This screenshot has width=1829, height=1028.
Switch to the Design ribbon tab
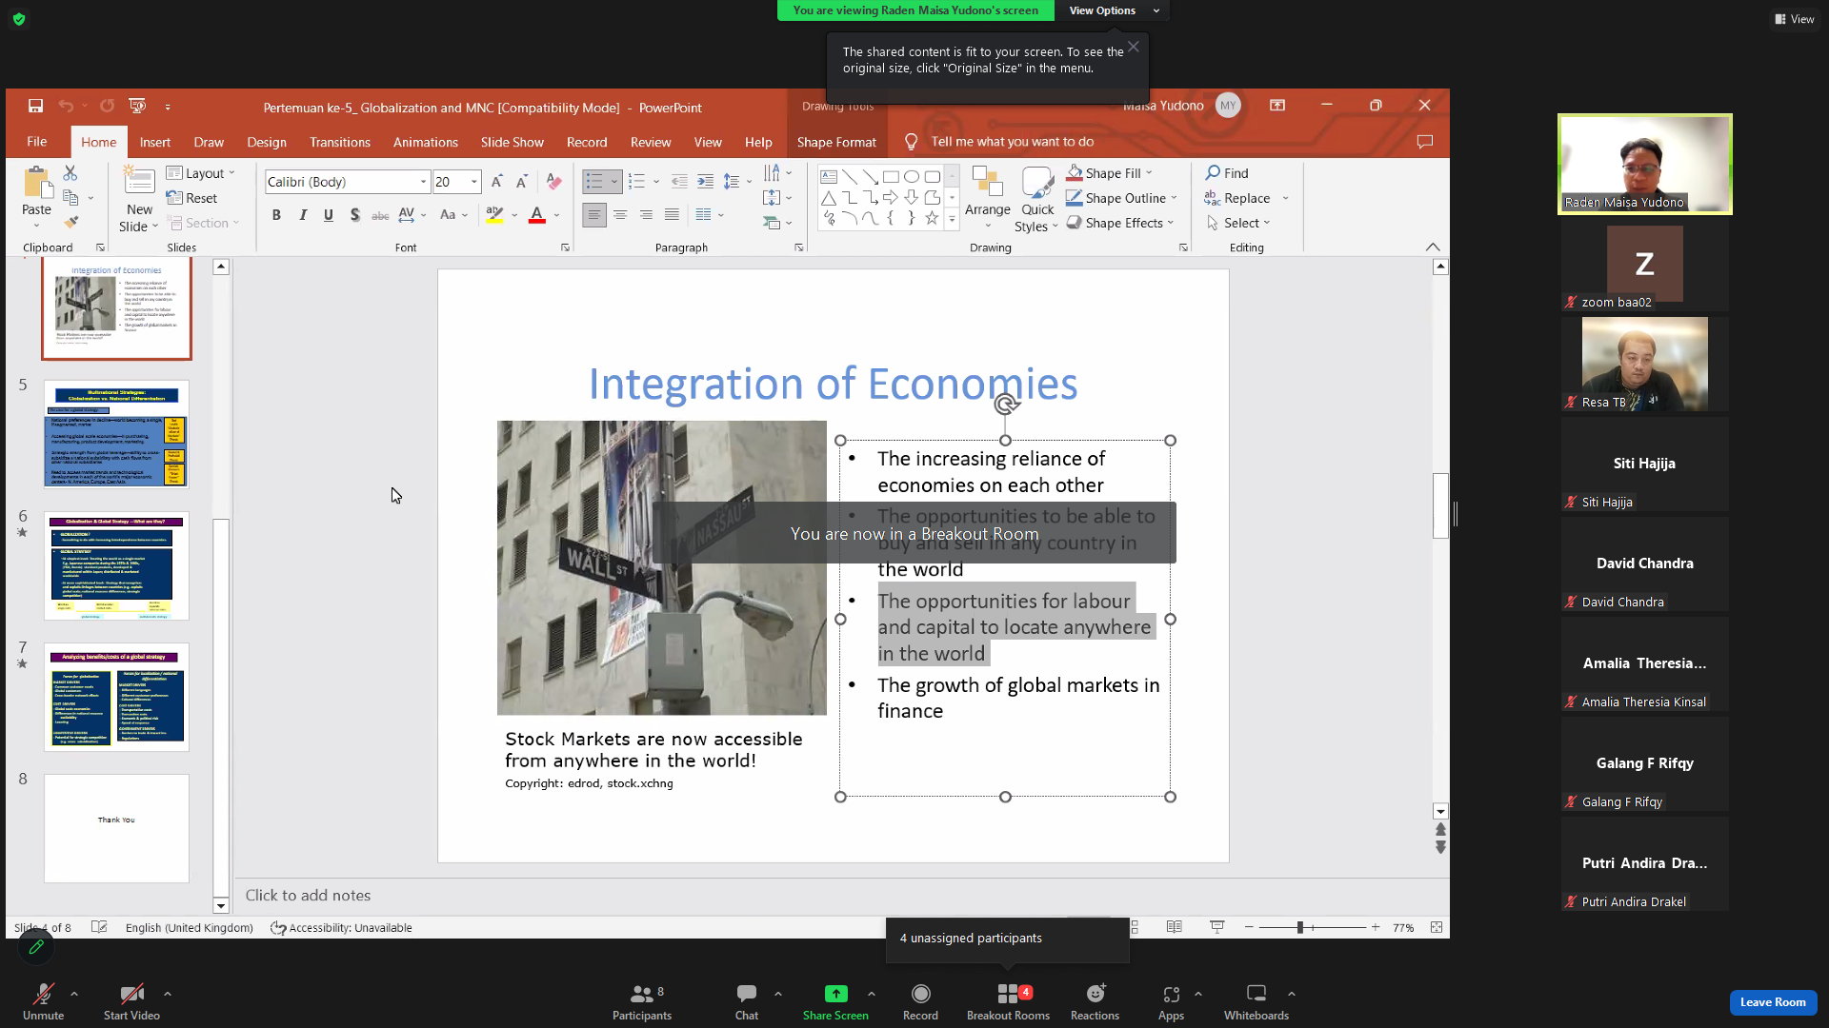pos(267,142)
